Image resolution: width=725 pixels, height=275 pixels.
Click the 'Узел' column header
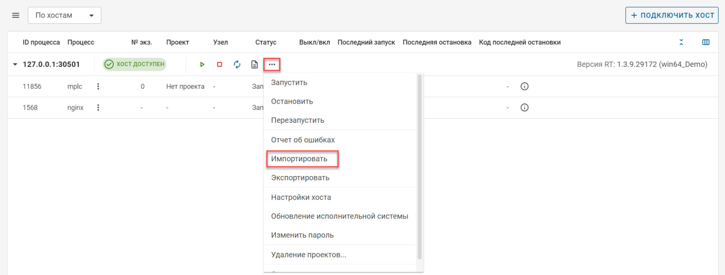tap(220, 42)
